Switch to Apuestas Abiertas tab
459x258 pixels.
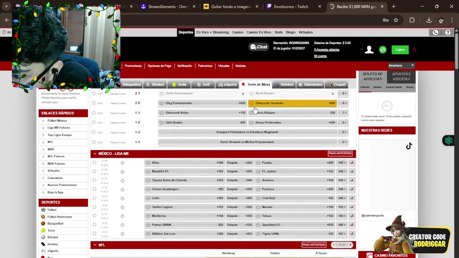(x=401, y=76)
